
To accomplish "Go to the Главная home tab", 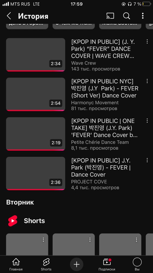I will [16, 265].
